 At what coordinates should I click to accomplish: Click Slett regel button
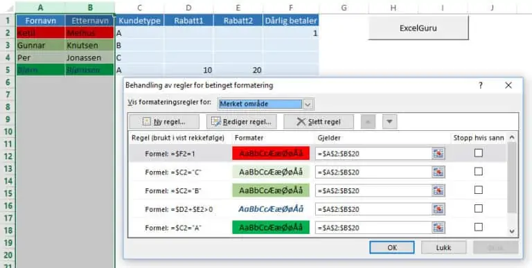click(x=319, y=122)
